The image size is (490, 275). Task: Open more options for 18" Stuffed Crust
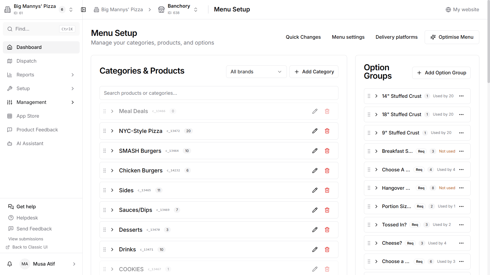pos(461,115)
